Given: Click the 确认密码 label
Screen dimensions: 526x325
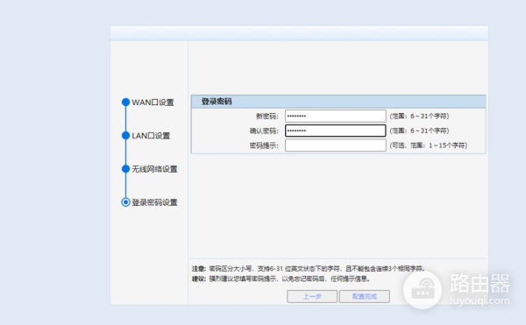Looking at the screenshot, I should click(264, 131).
